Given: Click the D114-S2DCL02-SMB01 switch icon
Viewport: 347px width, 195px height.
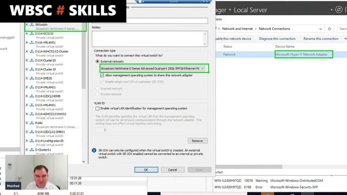Looking at the screenshot, I should 31,132.
